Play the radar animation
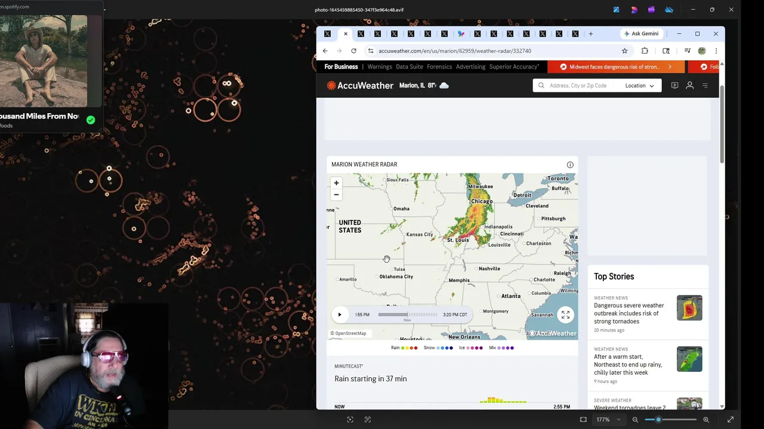Image resolution: width=764 pixels, height=429 pixels. pos(340,315)
